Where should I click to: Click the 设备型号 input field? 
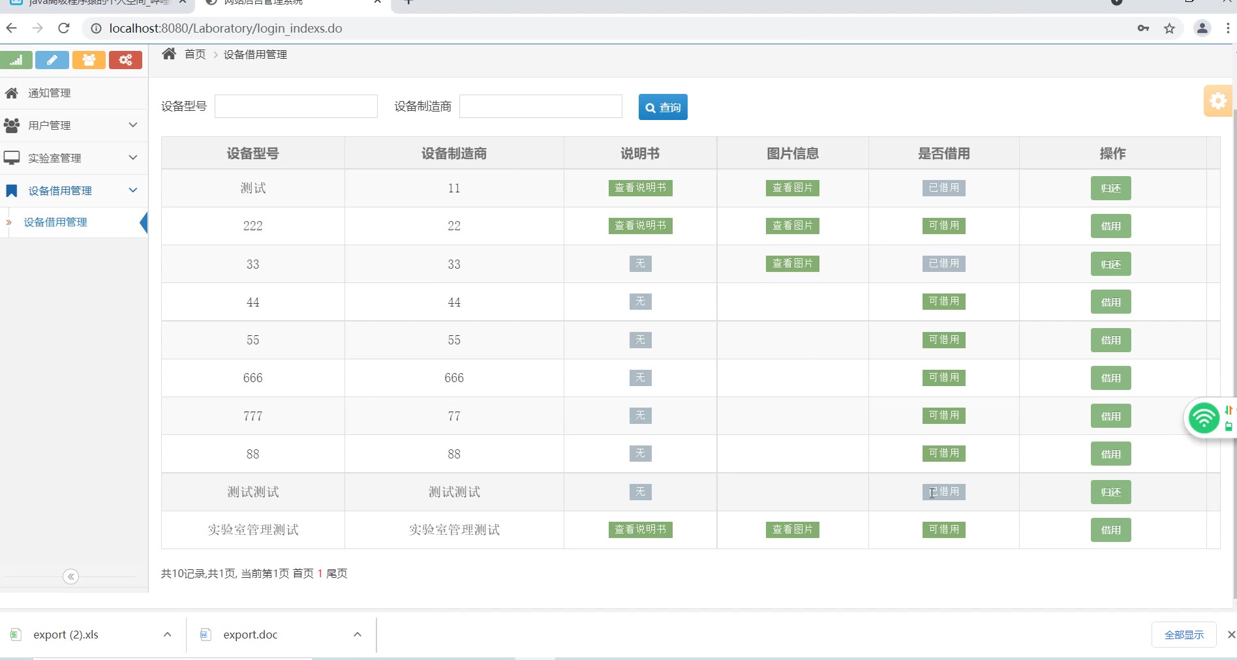click(296, 106)
